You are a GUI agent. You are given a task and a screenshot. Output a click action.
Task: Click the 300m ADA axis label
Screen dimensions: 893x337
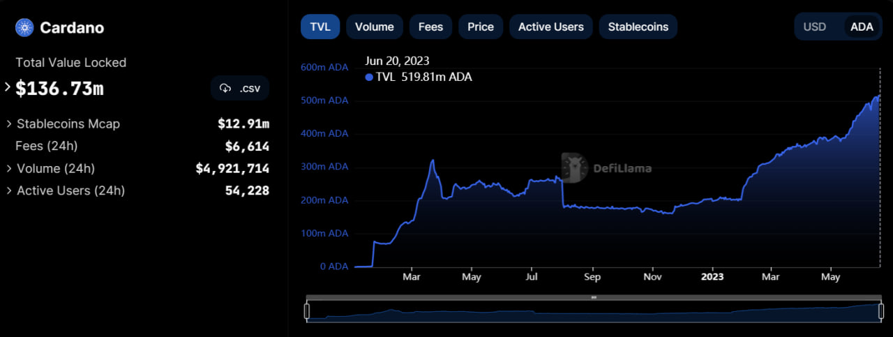pyautogui.click(x=324, y=167)
